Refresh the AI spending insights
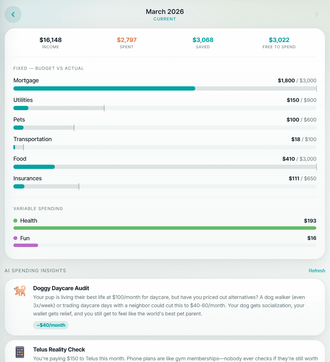The height and width of the screenshot is (362, 330). [x=317, y=271]
